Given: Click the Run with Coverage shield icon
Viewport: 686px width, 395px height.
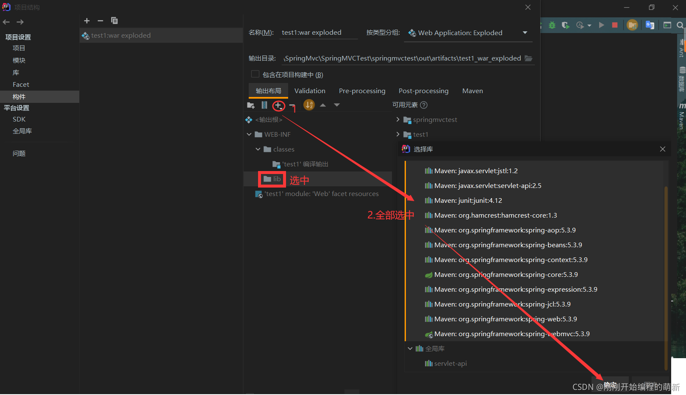Looking at the screenshot, I should pyautogui.click(x=566, y=25).
